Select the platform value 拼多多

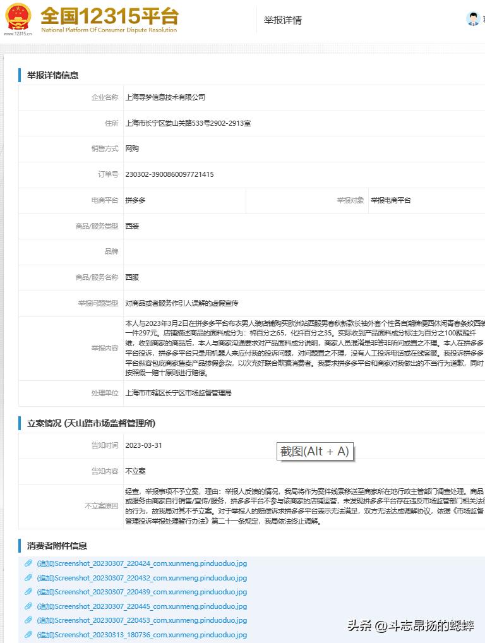(135, 200)
